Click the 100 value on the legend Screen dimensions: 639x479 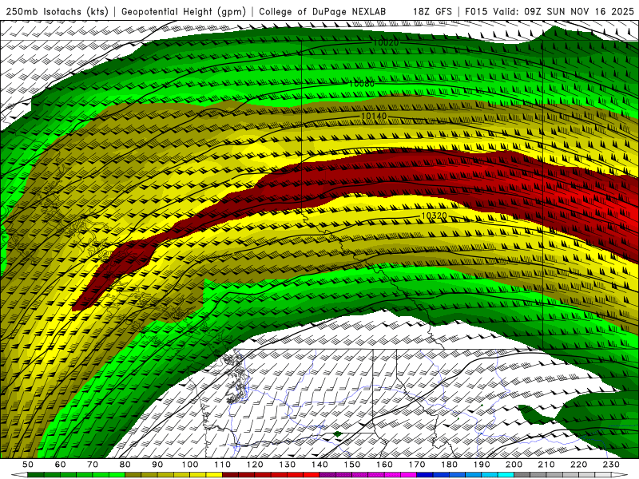click(x=190, y=465)
